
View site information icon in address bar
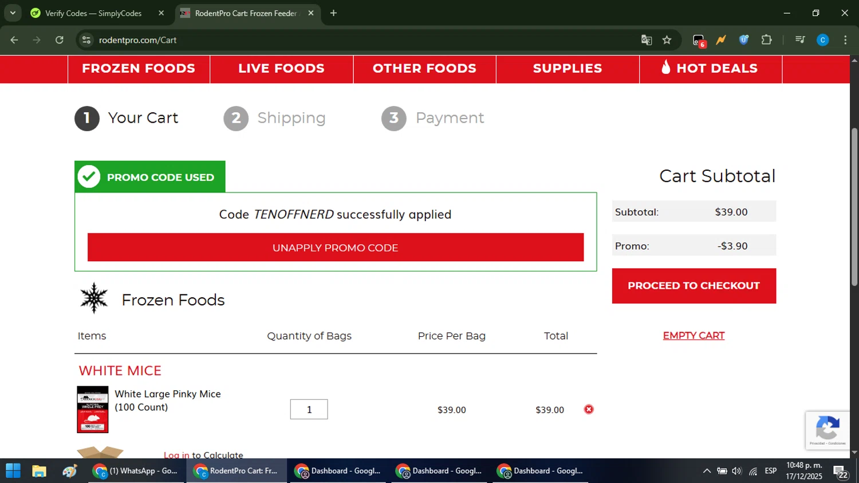click(x=86, y=40)
